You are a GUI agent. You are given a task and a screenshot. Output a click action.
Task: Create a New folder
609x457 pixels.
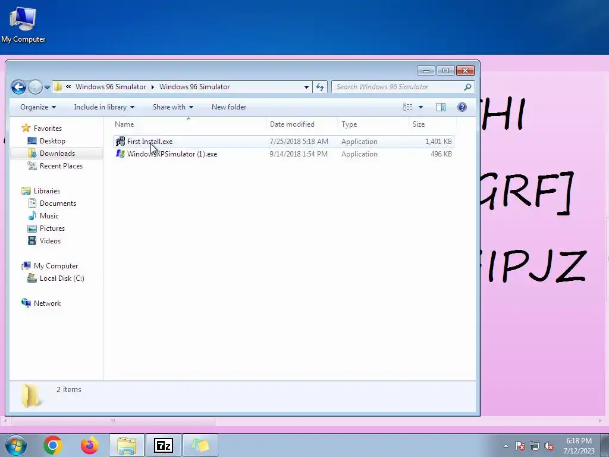click(x=229, y=107)
